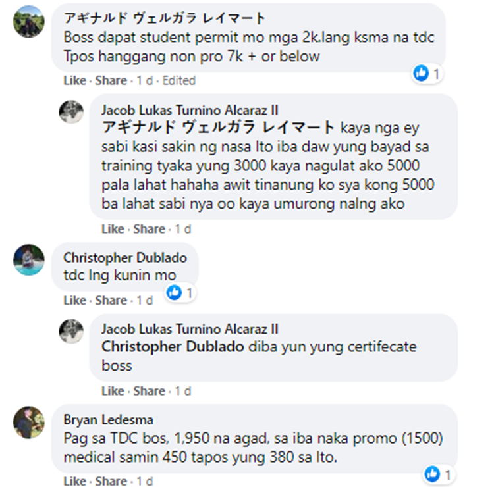
Task: View Christopher Dublado's profile avatar
Action: click(x=29, y=260)
